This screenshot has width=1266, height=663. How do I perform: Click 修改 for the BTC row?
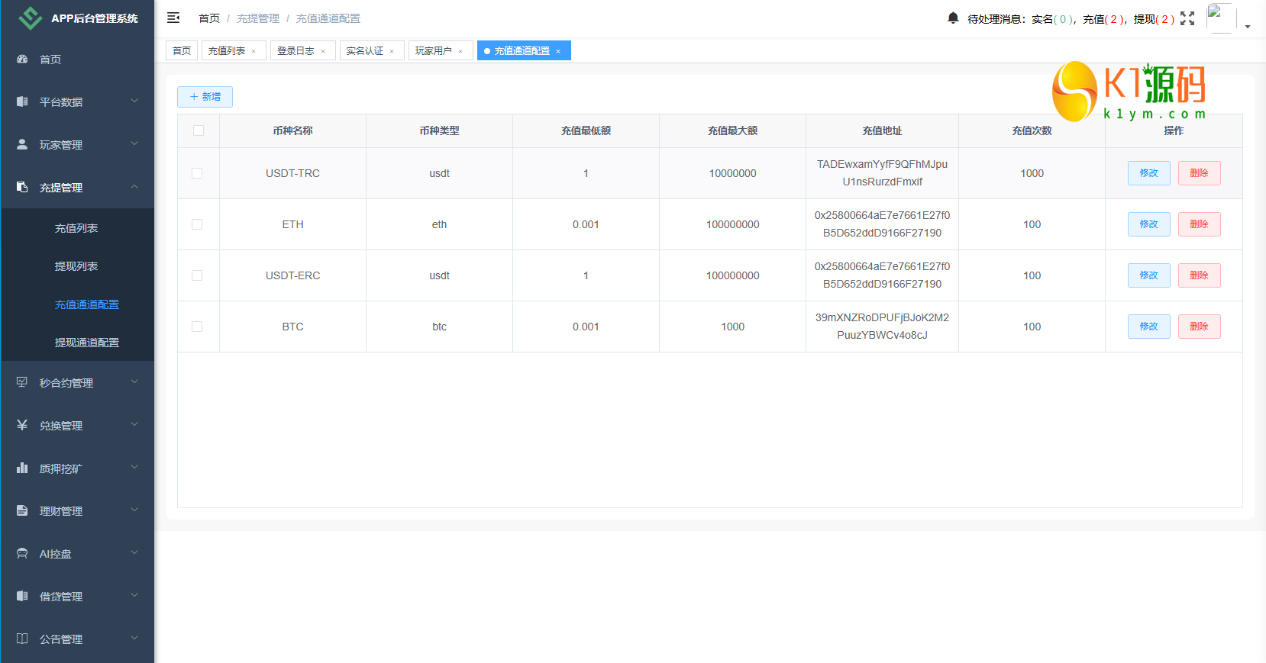coord(1149,327)
